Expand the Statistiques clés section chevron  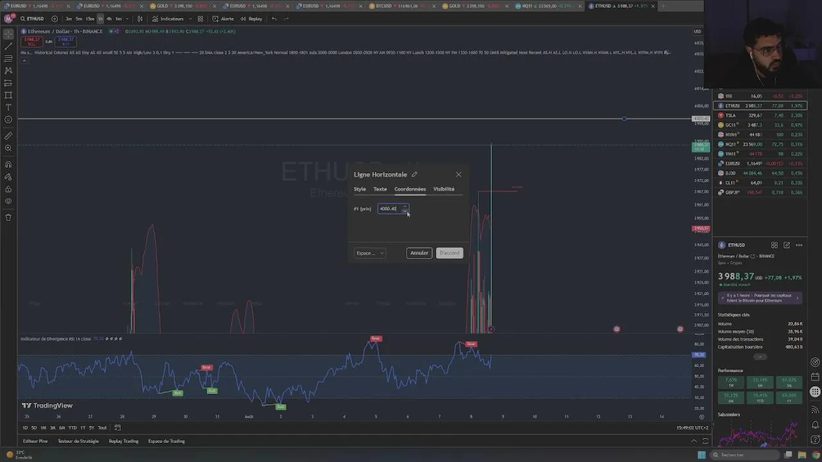tap(760, 357)
